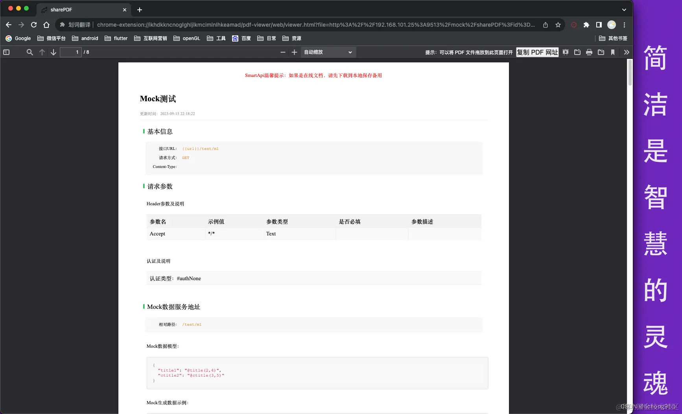This screenshot has width=682, height=414.
Task: Open the browser extensions puzzle icon
Action: click(x=586, y=24)
